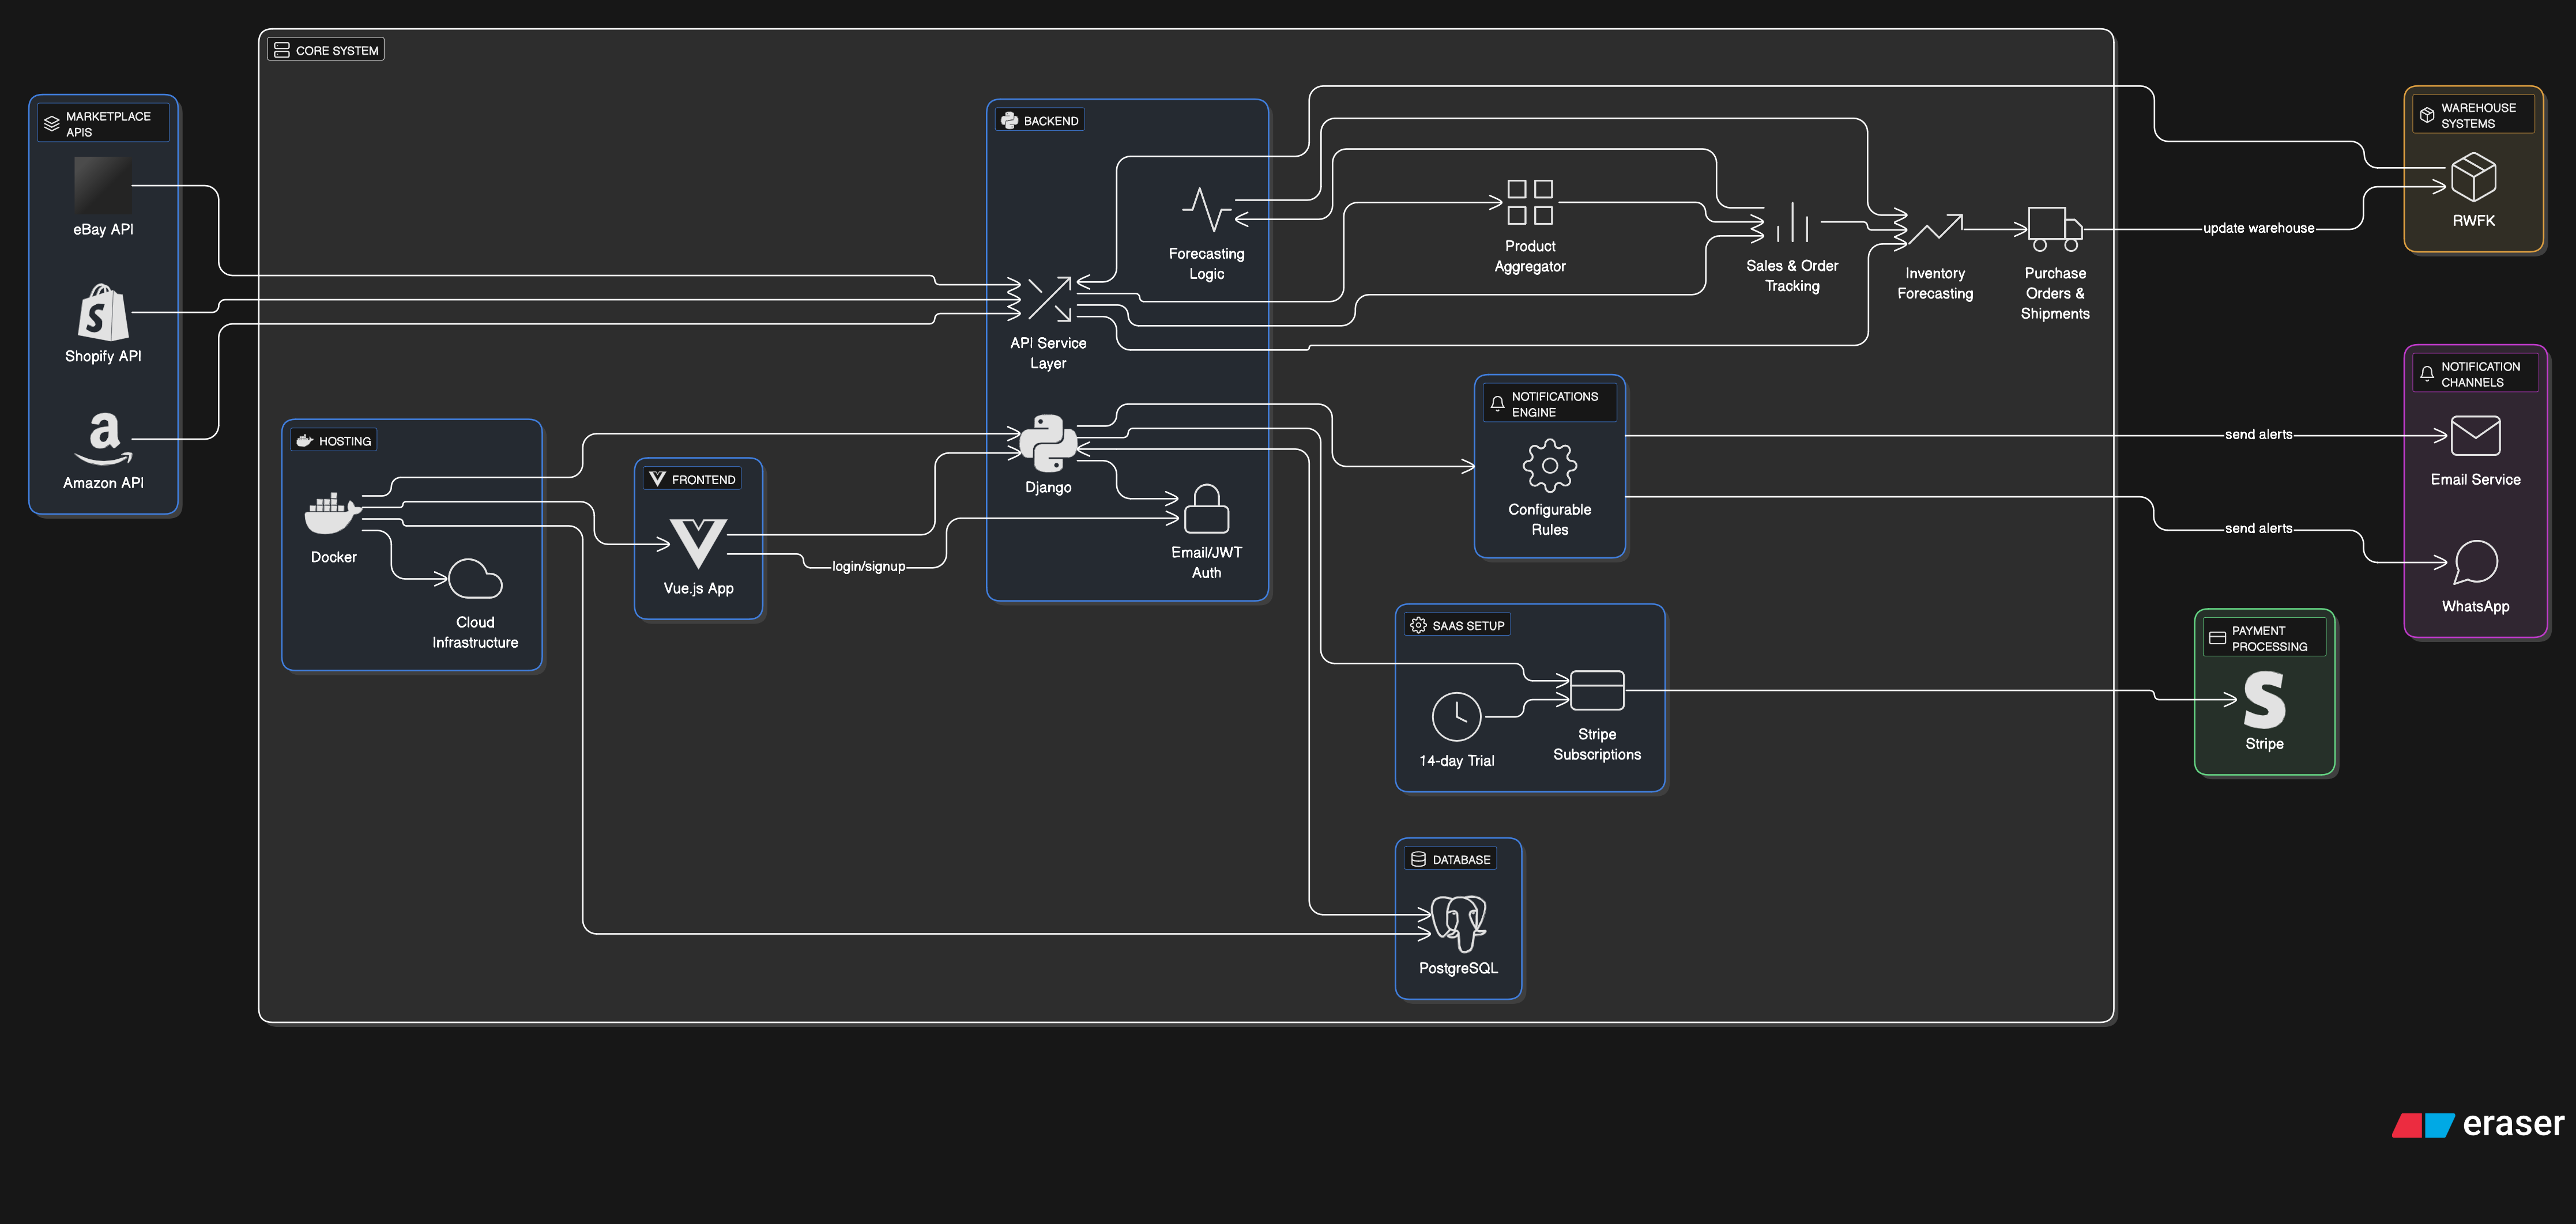Click the eraser logo watermark
This screenshot has width=2576, height=1224.
click(2478, 1124)
